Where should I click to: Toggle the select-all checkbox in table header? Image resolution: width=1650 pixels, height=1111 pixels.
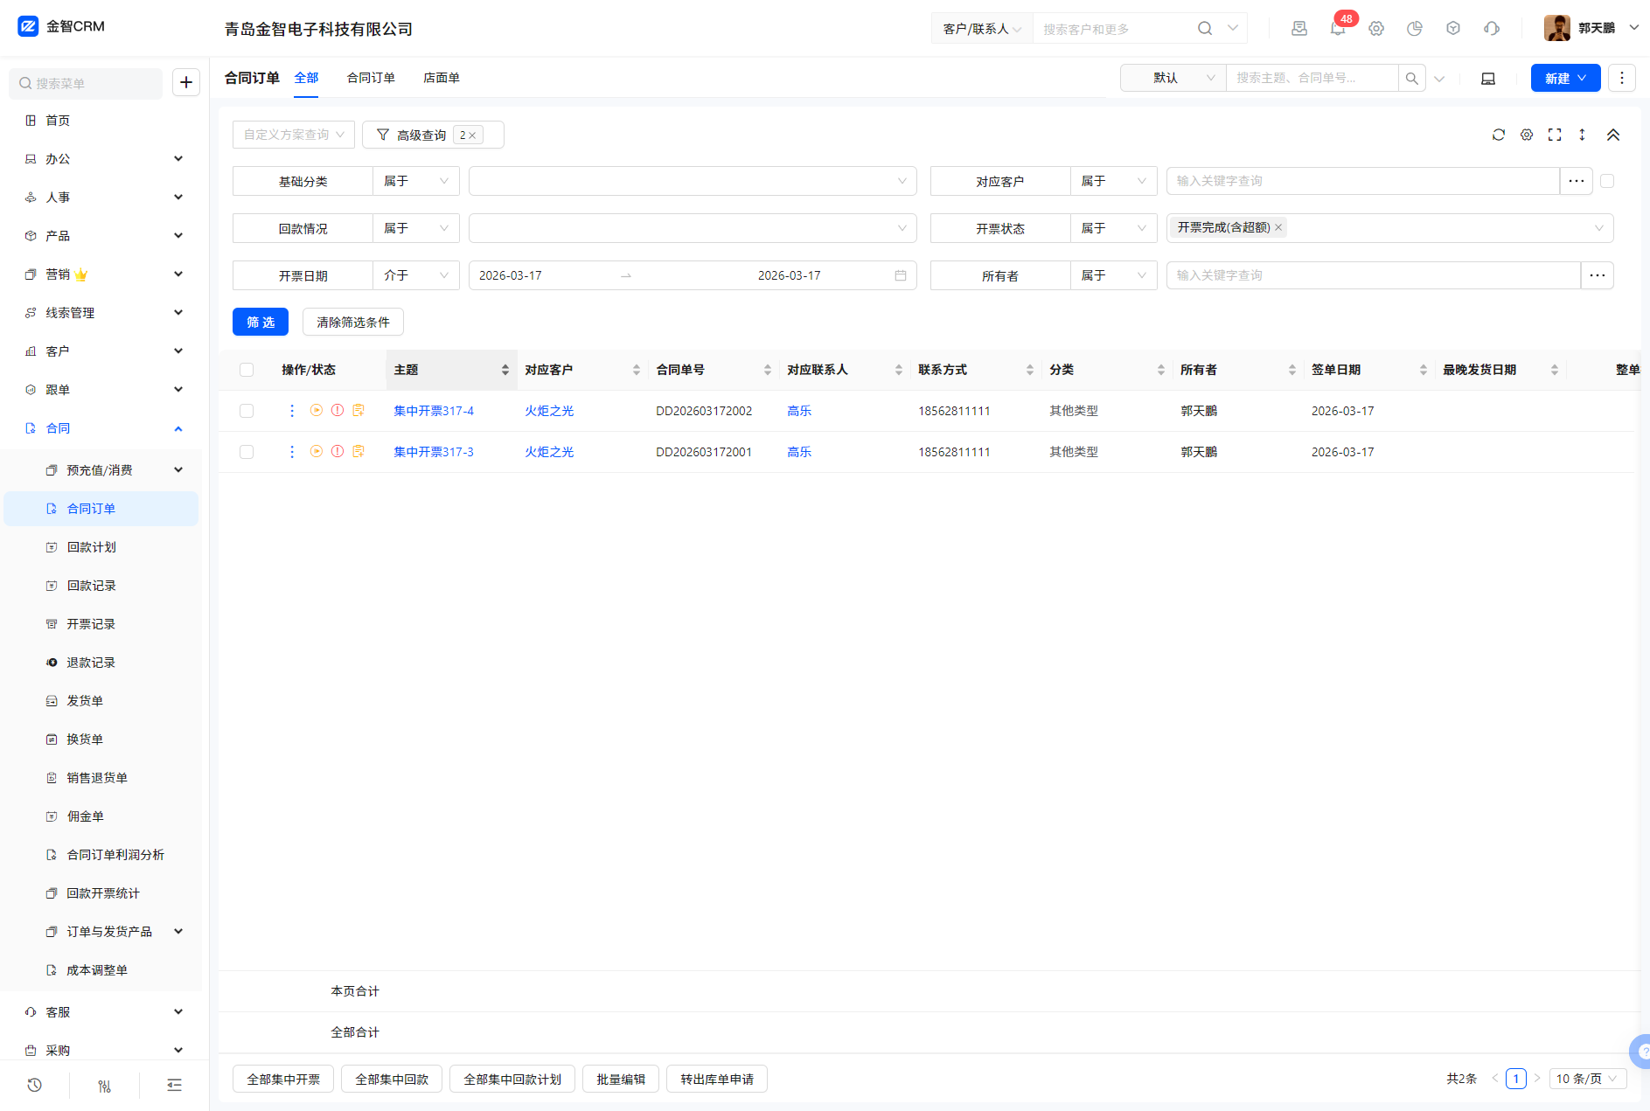click(247, 370)
